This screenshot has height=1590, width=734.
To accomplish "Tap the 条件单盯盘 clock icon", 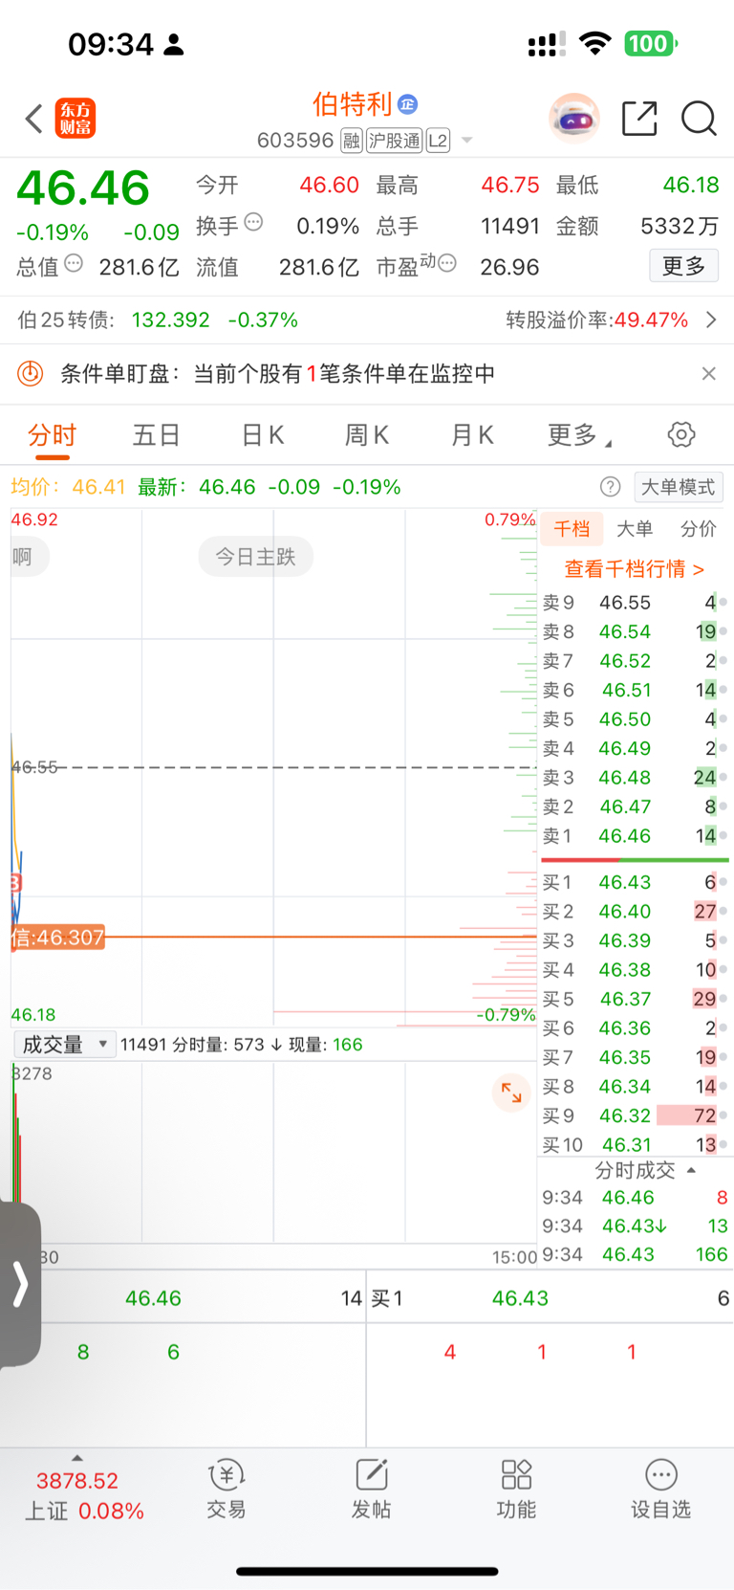I will pos(31,373).
